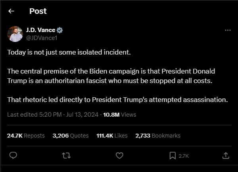Open the 10.8M Views analytics
Viewport: 238px width, 172px height.
point(119,115)
